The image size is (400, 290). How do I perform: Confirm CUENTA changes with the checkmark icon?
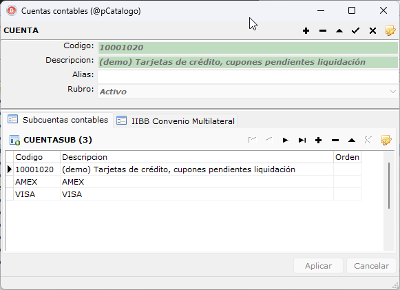click(356, 31)
